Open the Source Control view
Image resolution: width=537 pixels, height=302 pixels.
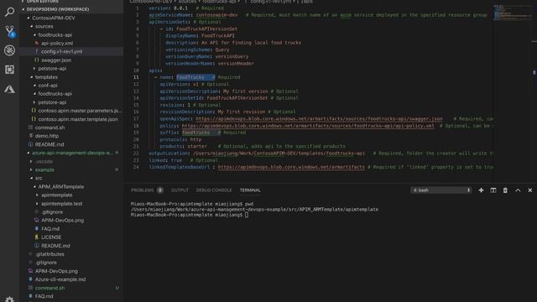pos(9,31)
